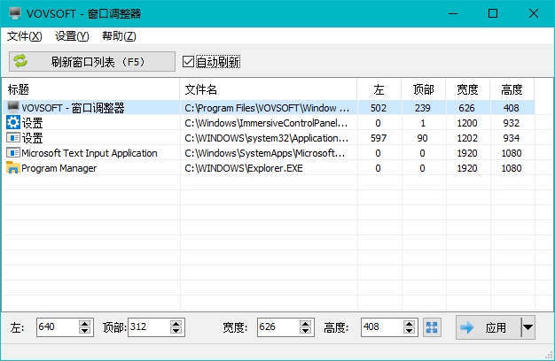The width and height of the screenshot is (555, 361).
Task: Increase the 左 value with up arrow
Action: (x=84, y=323)
